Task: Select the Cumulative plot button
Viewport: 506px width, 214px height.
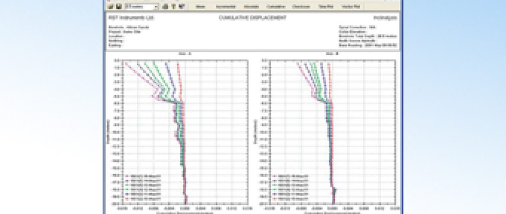Action: click(276, 6)
